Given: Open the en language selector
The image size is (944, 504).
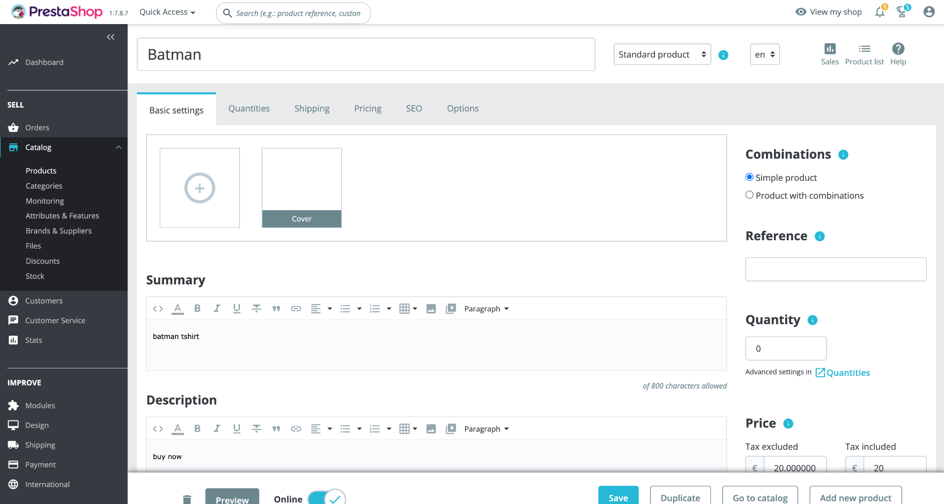Looking at the screenshot, I should [x=765, y=55].
